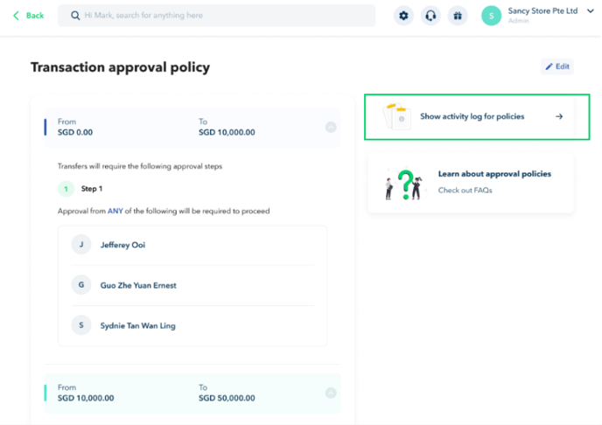Click the activity log documents icon
Screen dimensions: 602x425
396,116
